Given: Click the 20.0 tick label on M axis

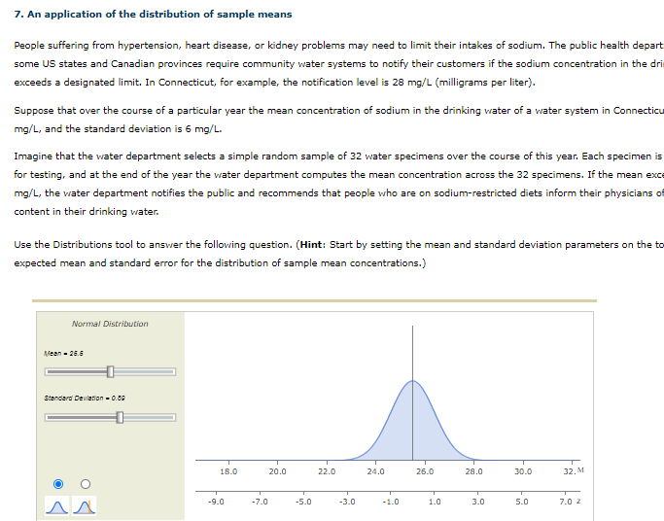Looking at the screenshot, I should tap(277, 471).
